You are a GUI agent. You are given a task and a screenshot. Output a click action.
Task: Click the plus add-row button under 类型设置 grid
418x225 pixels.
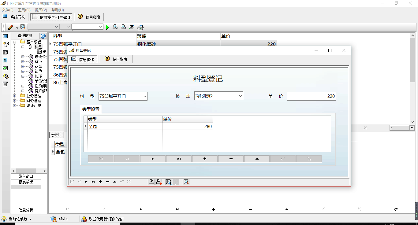205,159
